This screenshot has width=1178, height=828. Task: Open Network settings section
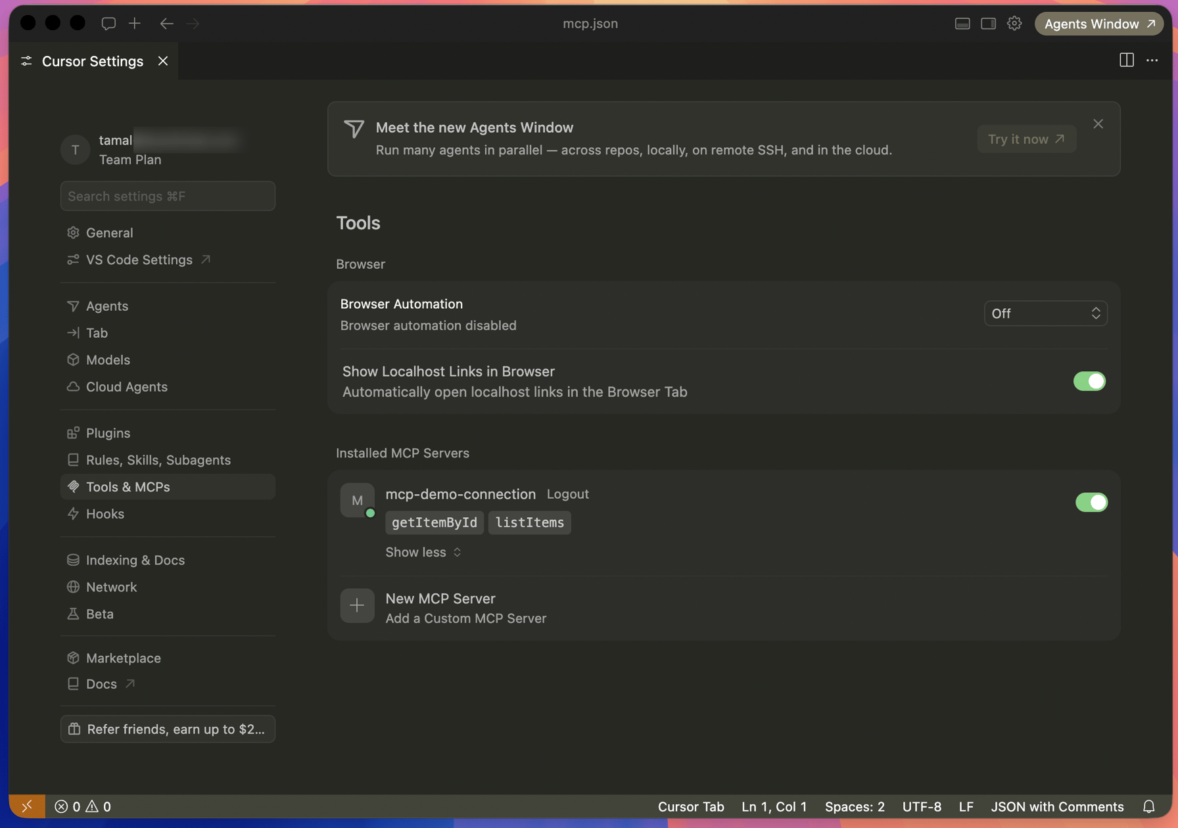(x=168, y=587)
